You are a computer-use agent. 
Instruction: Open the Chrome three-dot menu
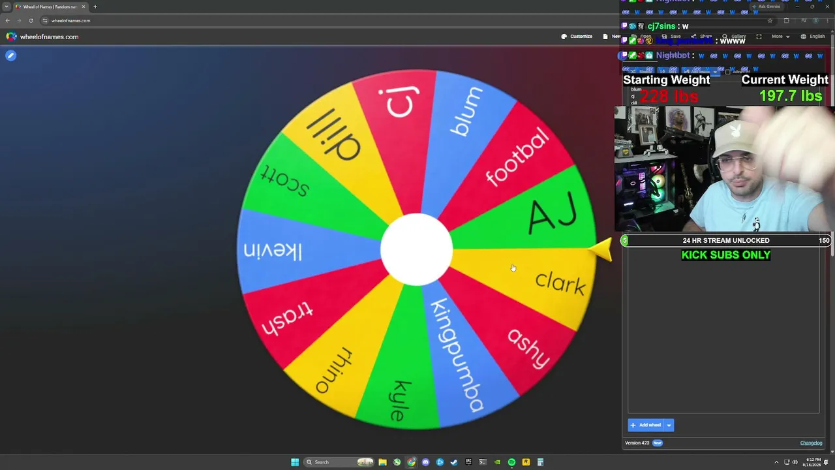pyautogui.click(x=827, y=20)
